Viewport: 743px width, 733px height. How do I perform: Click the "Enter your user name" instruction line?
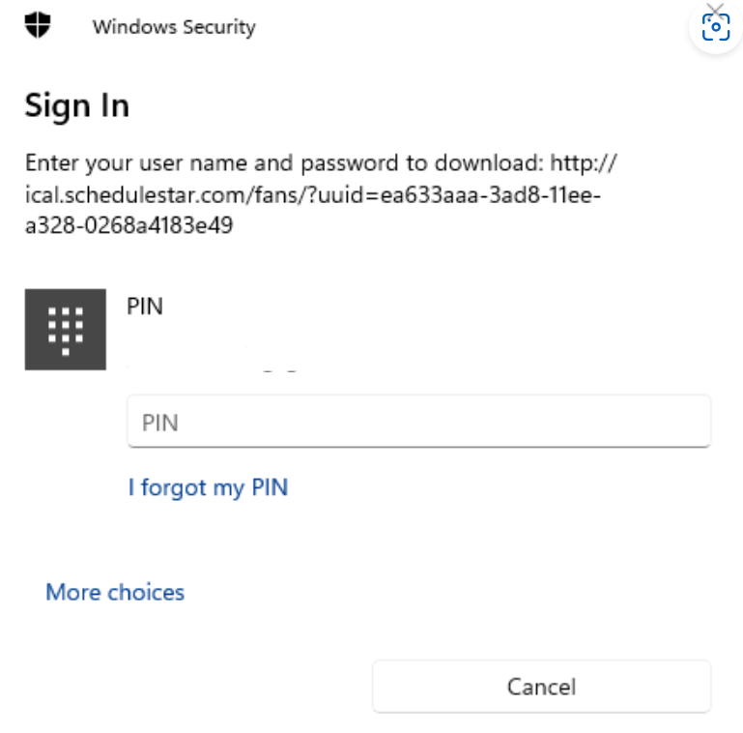pos(321,163)
